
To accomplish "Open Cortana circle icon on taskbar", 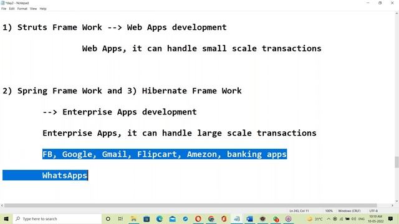I will (108, 218).
